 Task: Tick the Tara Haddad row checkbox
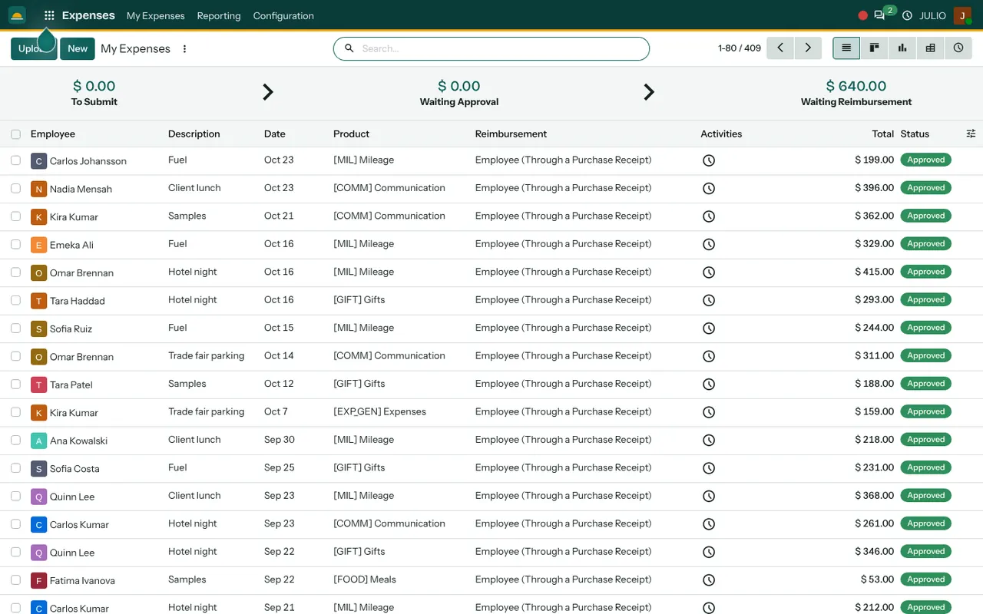pos(15,300)
